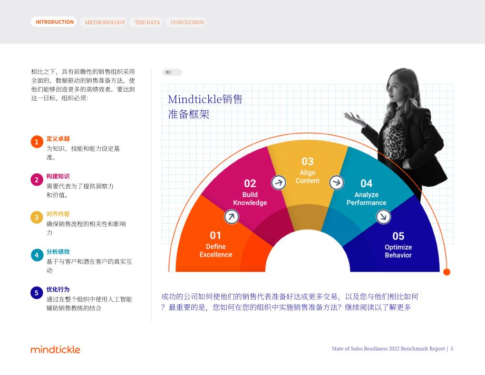Screen dimensions: 485x375
Task: Click the magenta number 2 circle badge
Action: 37,179
